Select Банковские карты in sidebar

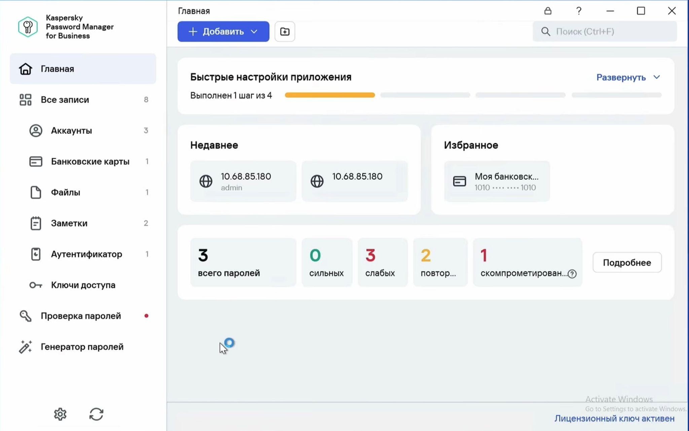tap(83, 161)
